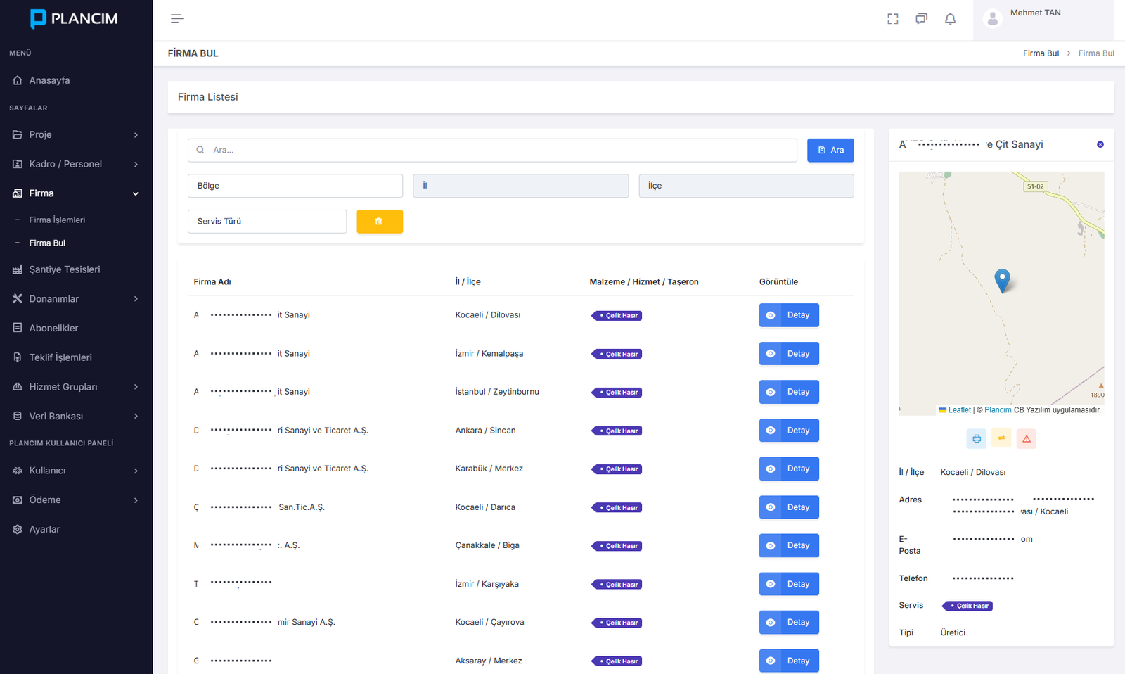The image size is (1125, 674).
Task: Open Detay for Kocaeli / Dilovası row
Action: [789, 315]
